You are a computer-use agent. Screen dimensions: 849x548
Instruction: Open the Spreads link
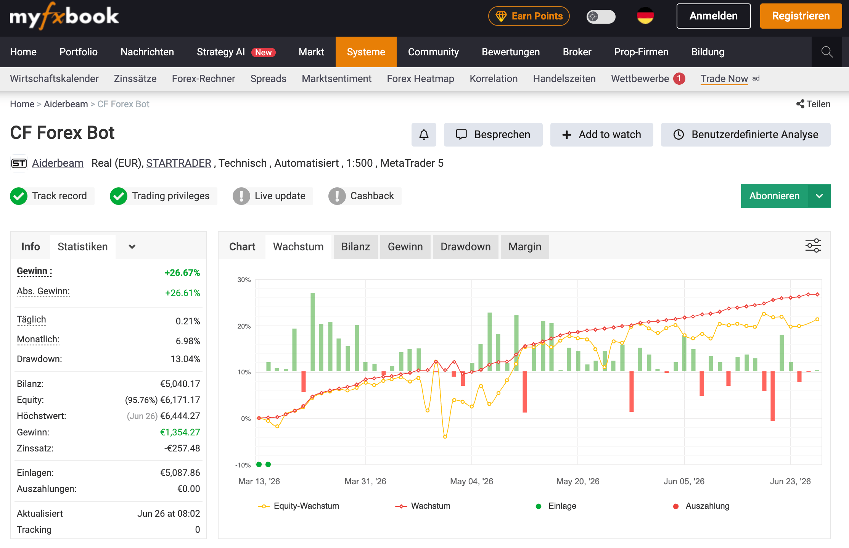(268, 79)
